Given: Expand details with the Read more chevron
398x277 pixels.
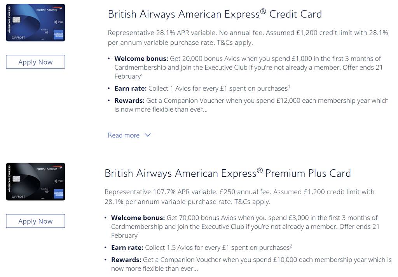Looking at the screenshot, I should (148, 135).
